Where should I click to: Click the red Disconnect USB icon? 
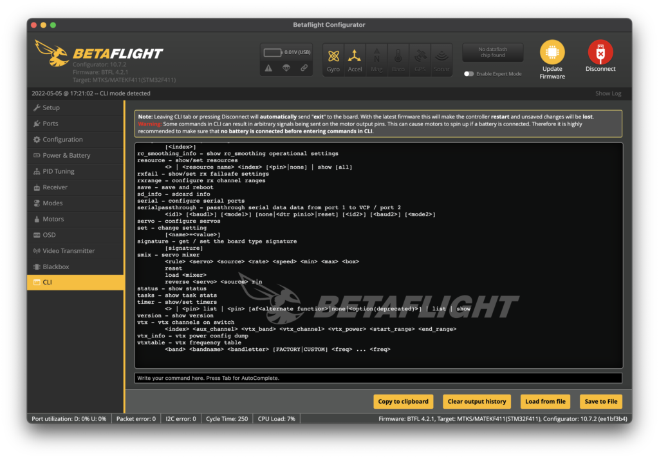pyautogui.click(x=600, y=52)
